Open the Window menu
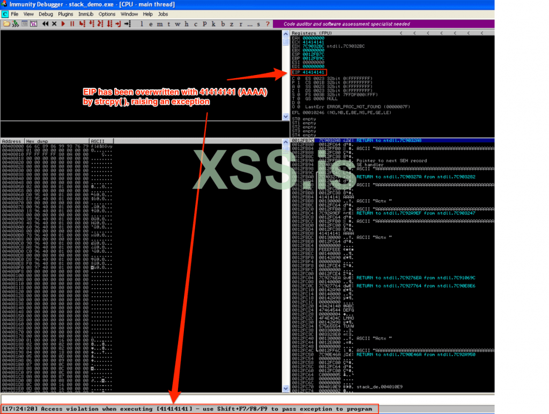The image size is (549, 414). 129,14
